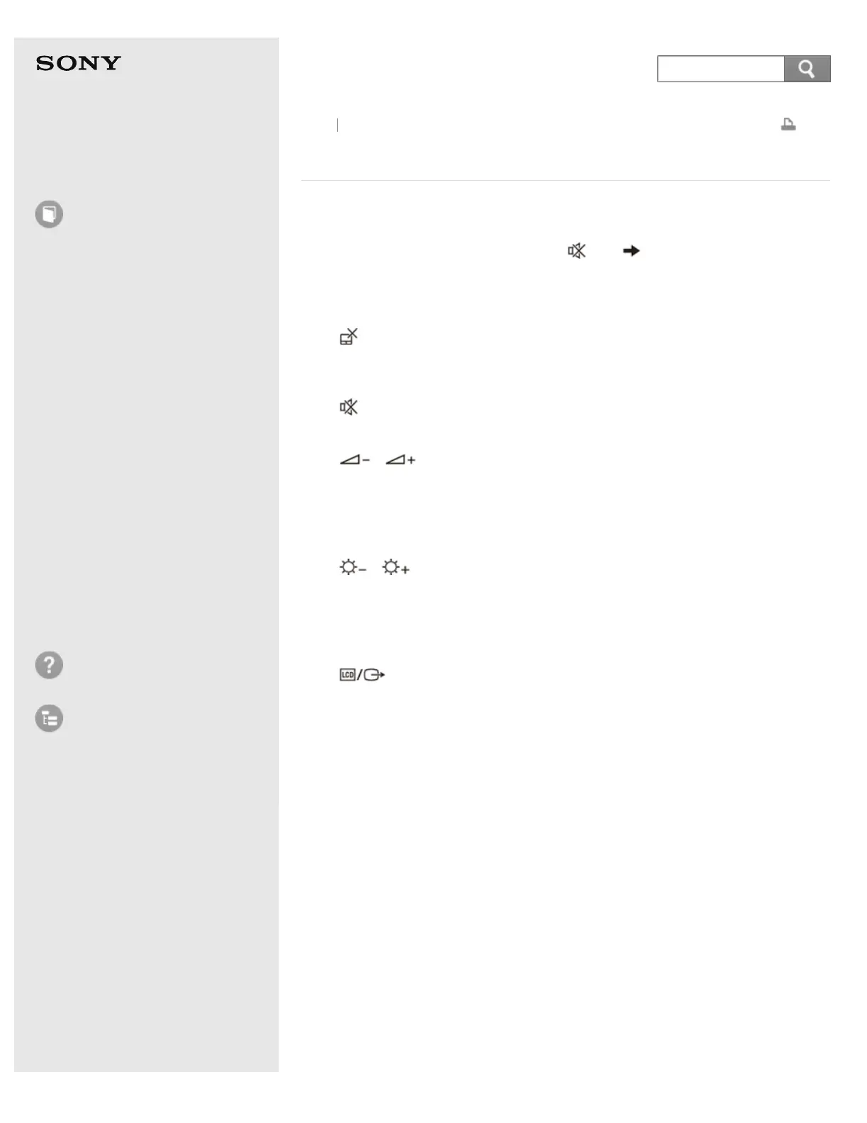Image resolution: width=867 pixels, height=1123 pixels.
Task: Select the mute icon in list
Action: (348, 408)
